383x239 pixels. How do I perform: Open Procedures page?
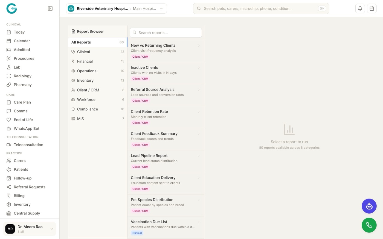[30, 58]
